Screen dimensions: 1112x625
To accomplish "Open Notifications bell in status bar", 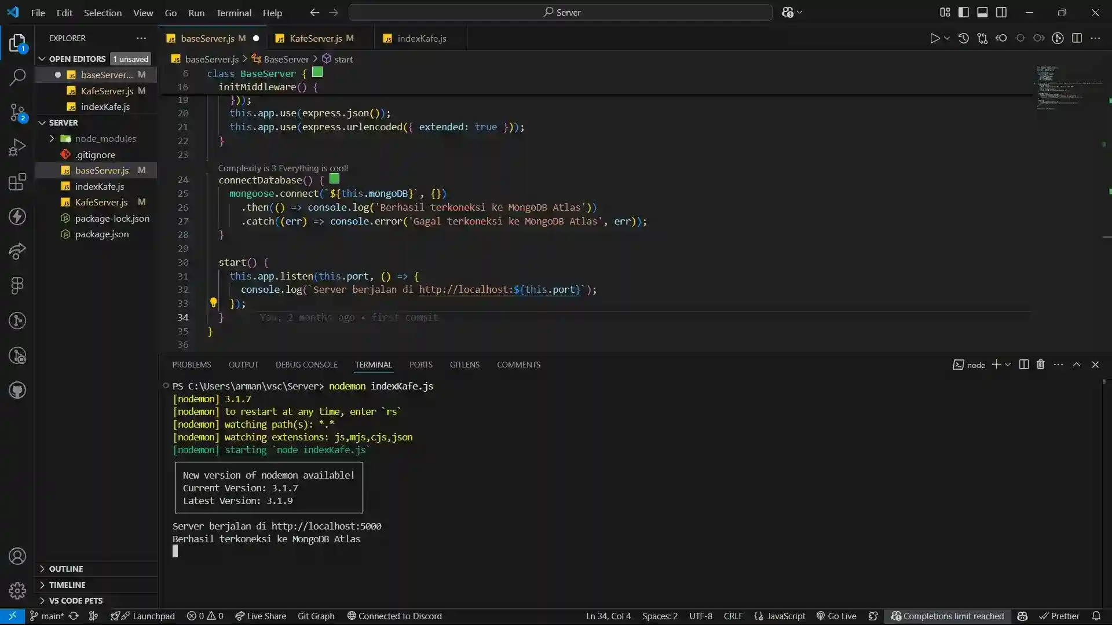I will click(x=1096, y=616).
